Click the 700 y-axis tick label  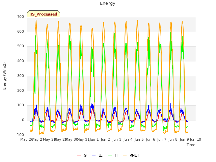[x=21, y=17]
